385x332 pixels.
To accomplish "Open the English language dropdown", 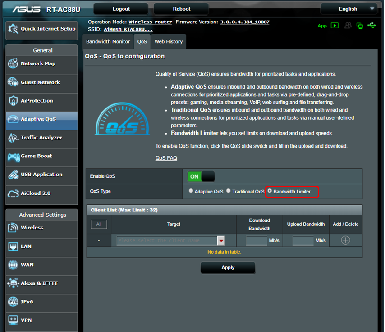I will click(x=349, y=9).
